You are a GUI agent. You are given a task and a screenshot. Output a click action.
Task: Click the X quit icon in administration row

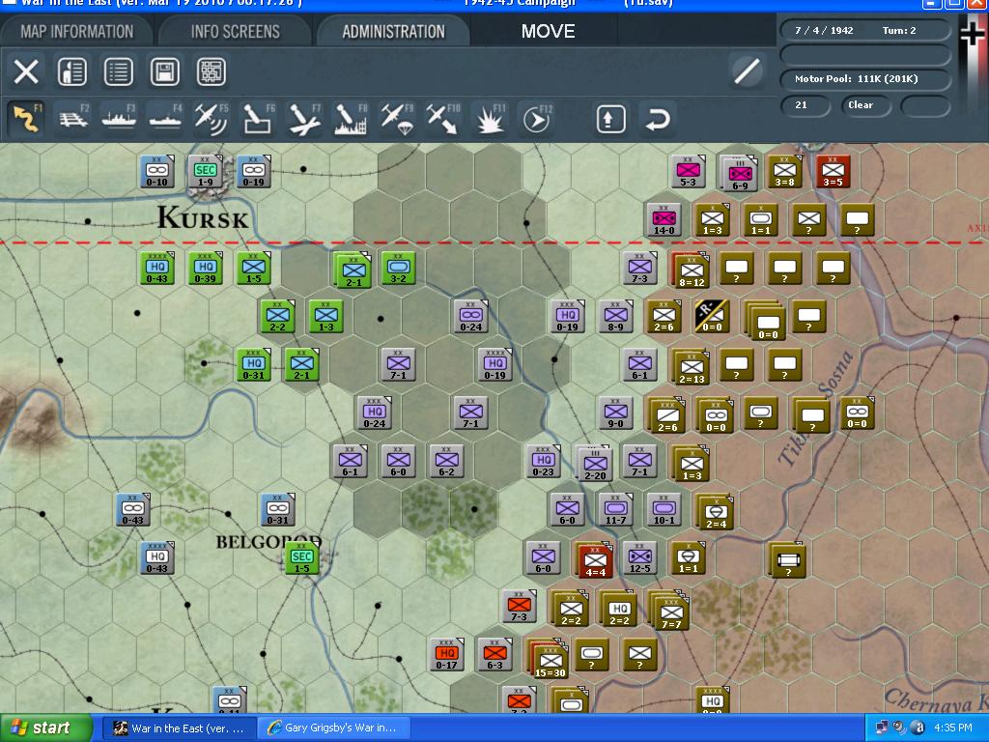tap(26, 71)
